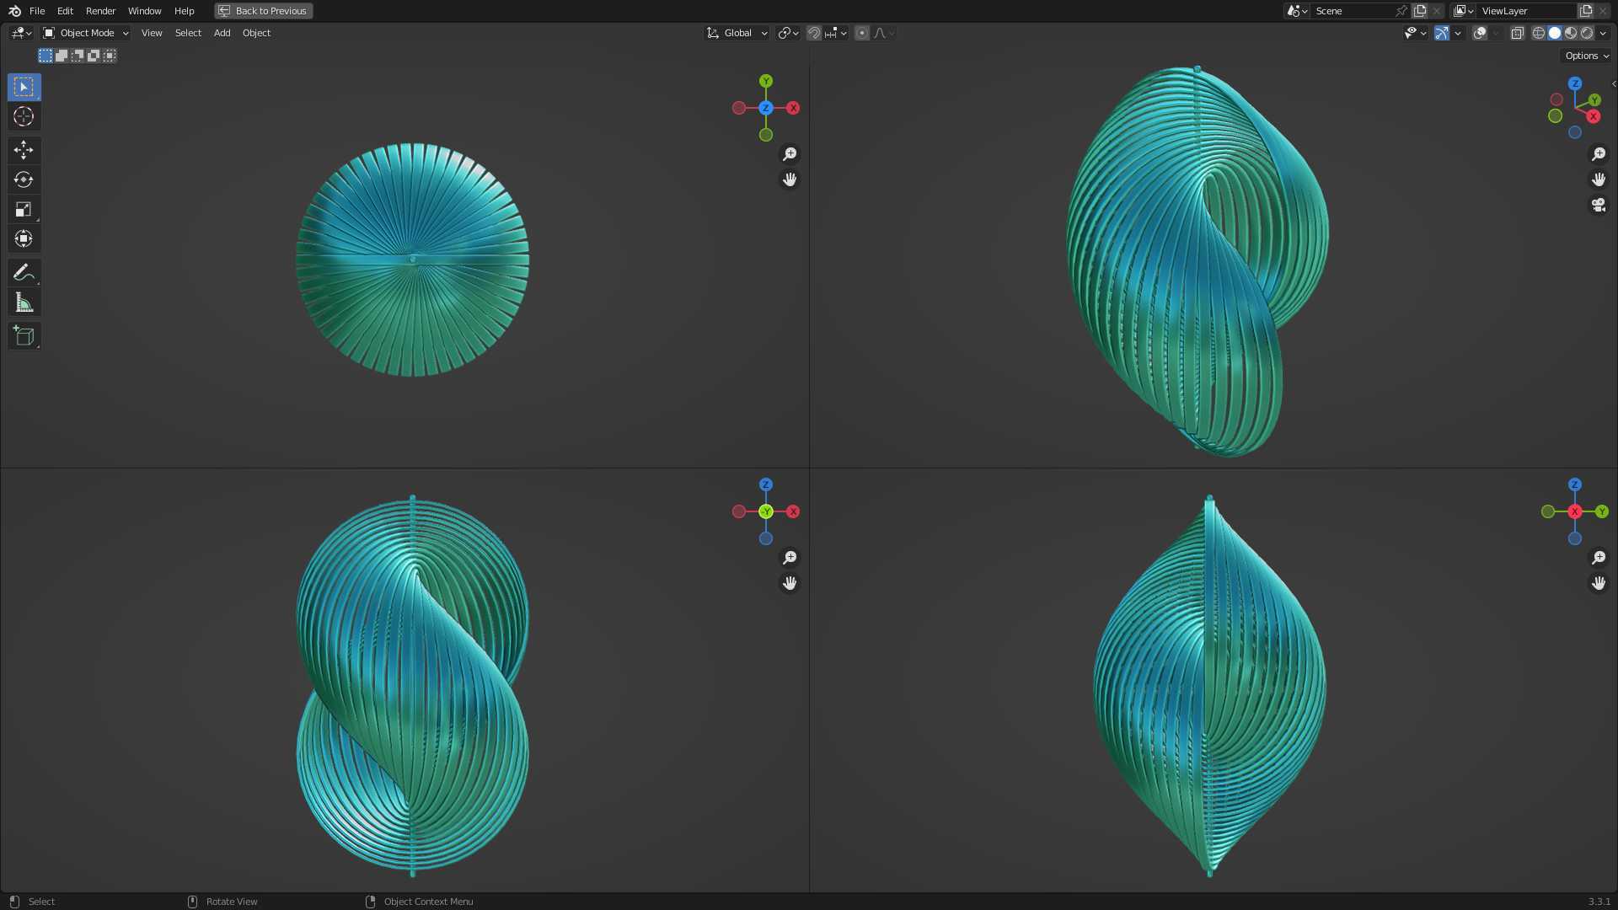This screenshot has width=1618, height=910.
Task: Select the Rotate tool
Action: tap(24, 179)
